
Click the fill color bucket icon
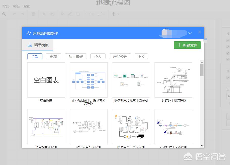62,14
